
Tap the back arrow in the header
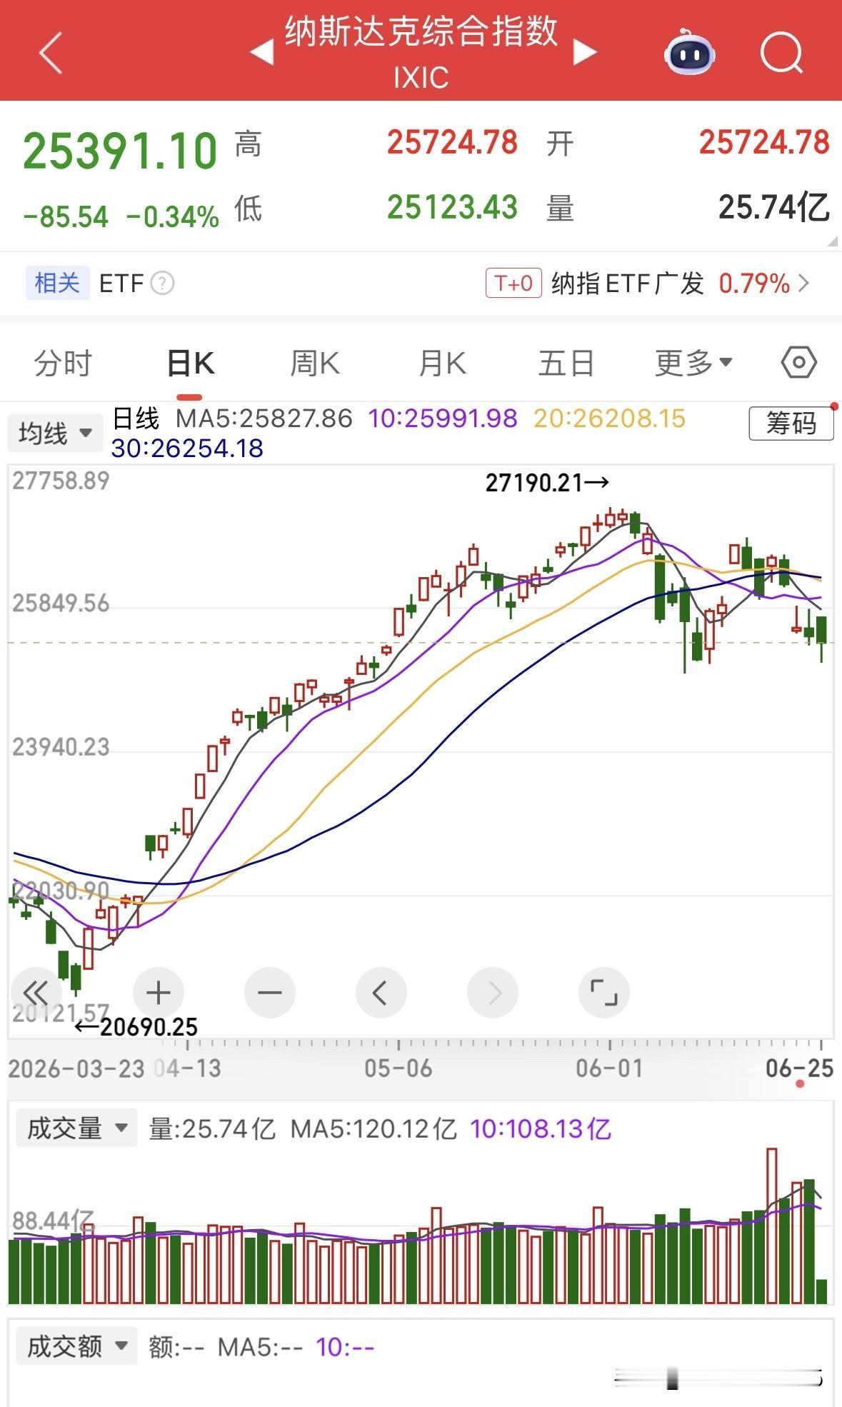click(x=51, y=53)
